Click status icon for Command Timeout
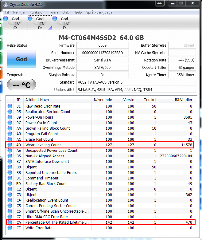This screenshot has height=240, width=202. point(10,178)
